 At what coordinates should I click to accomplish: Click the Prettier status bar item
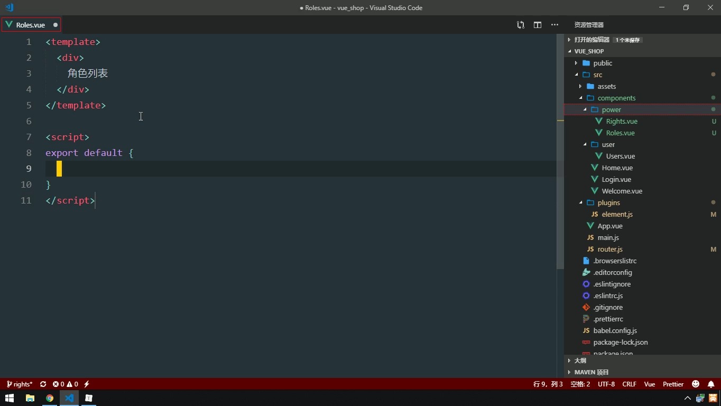coord(673,384)
